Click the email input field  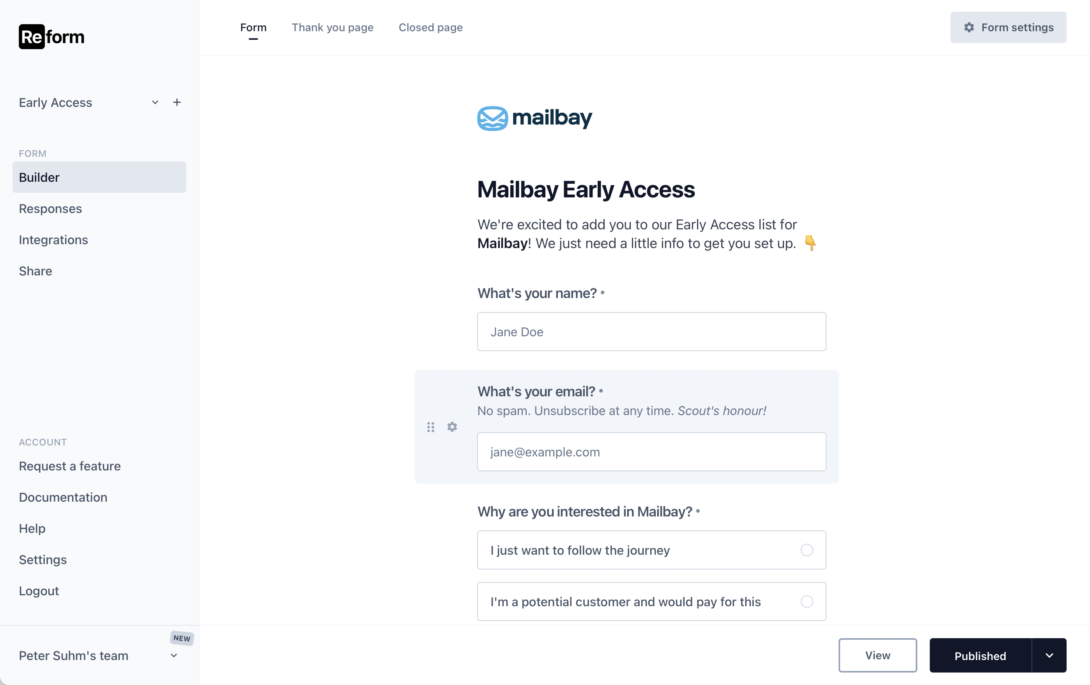tap(651, 452)
